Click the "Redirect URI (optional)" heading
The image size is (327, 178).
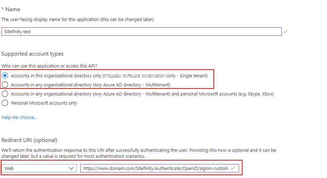29,140
